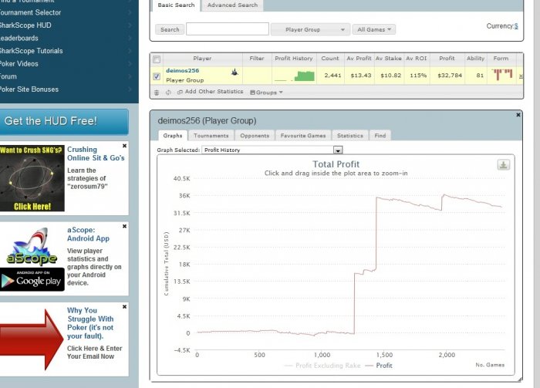Click the Google Play badge
The width and height of the screenshot is (540, 388).
pos(32,279)
